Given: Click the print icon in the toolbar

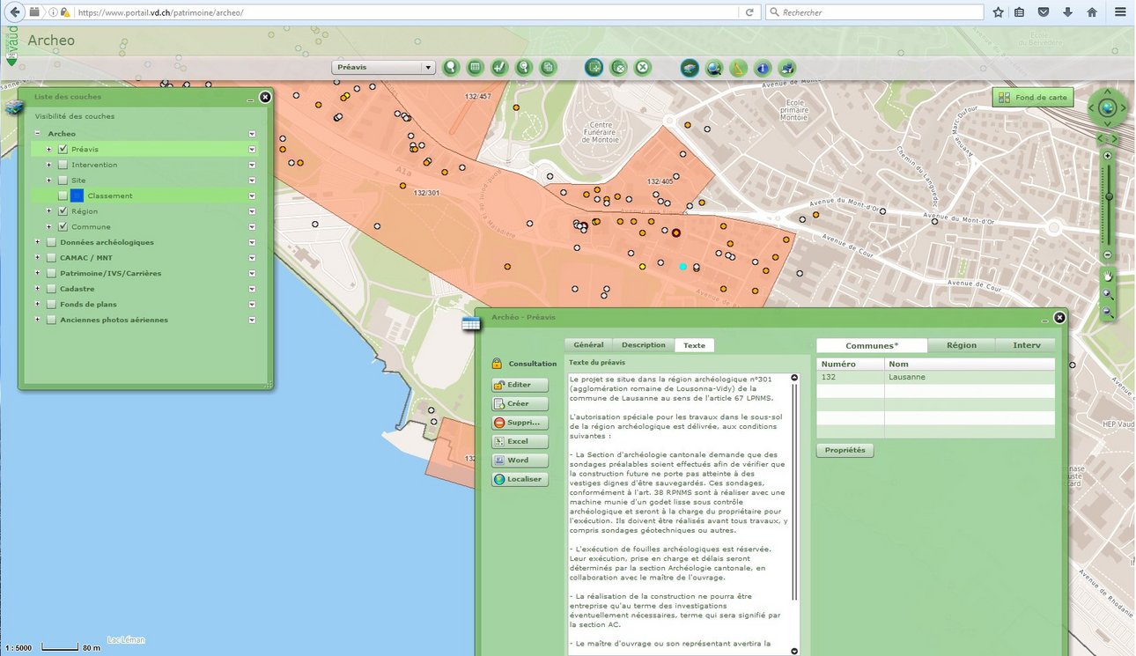Looking at the screenshot, I should tap(786, 67).
